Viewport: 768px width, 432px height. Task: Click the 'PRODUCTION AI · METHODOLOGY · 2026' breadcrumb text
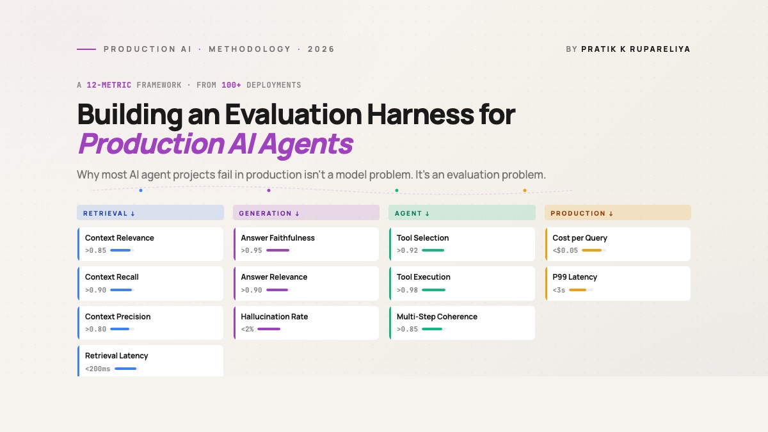click(x=219, y=49)
